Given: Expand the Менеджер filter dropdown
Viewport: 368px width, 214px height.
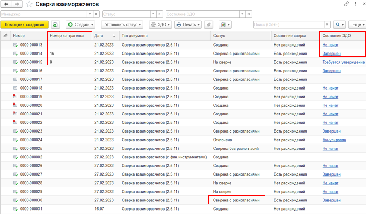Looking at the screenshot, I should 89,14.
